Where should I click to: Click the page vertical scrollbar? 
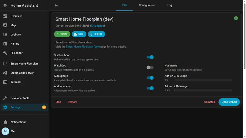click(x=244, y=36)
